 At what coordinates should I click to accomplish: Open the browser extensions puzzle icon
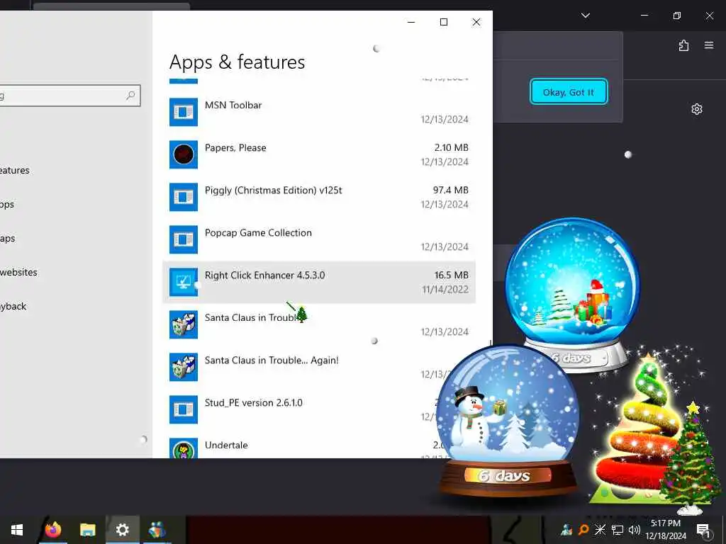[x=683, y=45]
